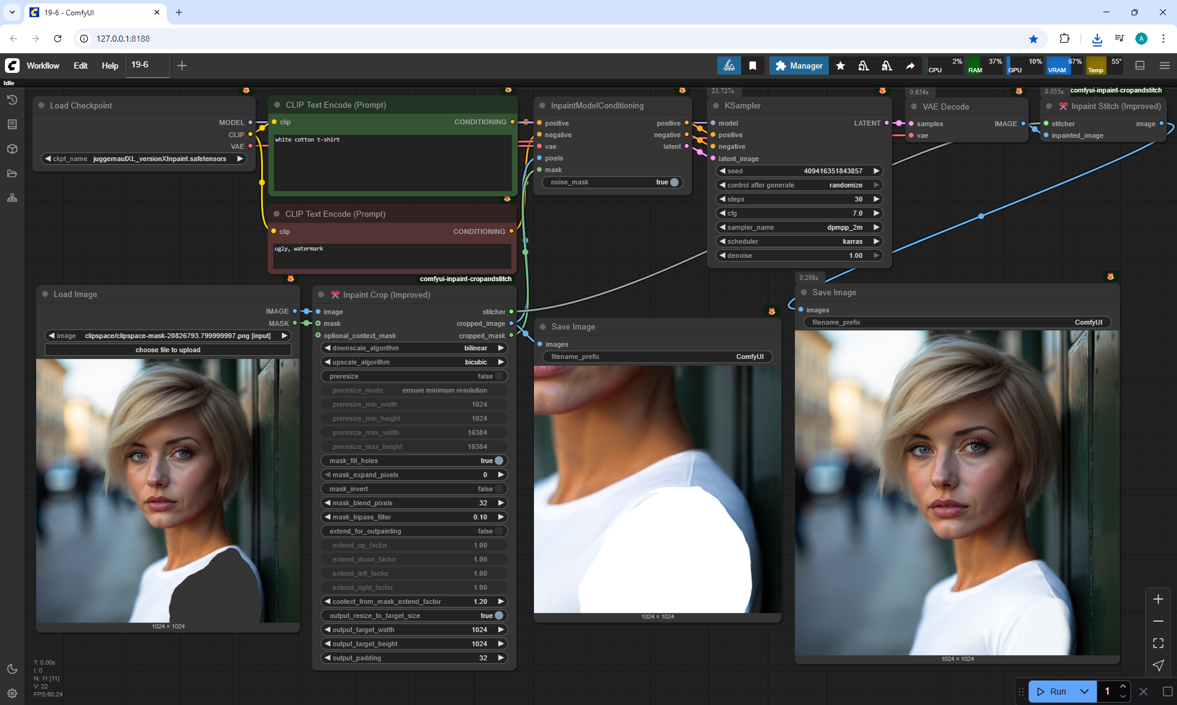The image size is (1177, 705).
Task: Click the Manager button
Action: pyautogui.click(x=799, y=66)
